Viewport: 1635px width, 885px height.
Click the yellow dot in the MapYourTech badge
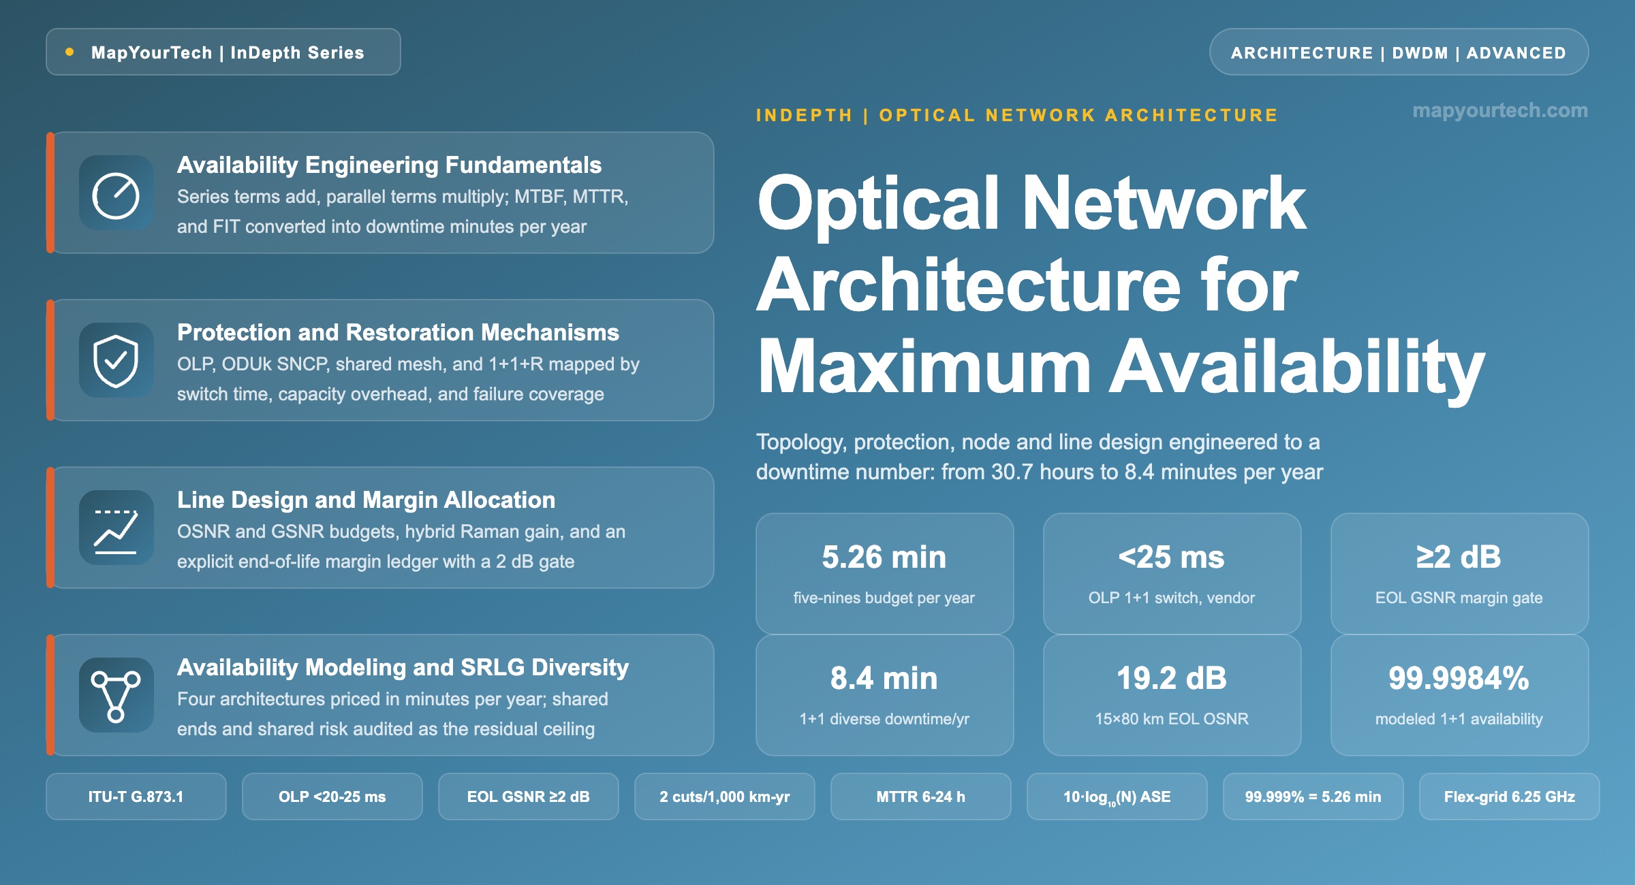point(69,52)
